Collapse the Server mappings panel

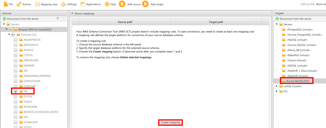tap(72, 13)
